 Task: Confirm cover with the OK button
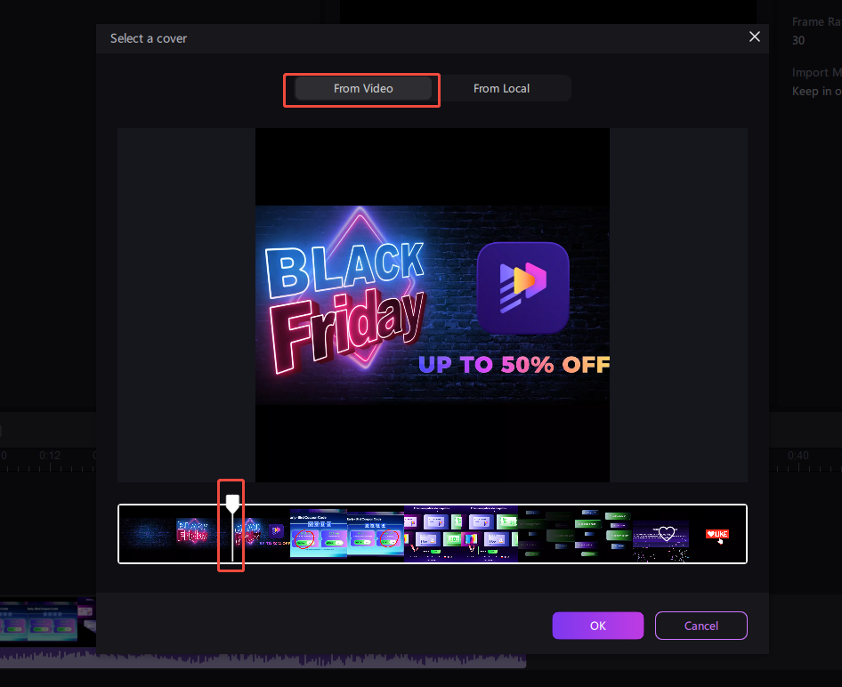click(597, 626)
